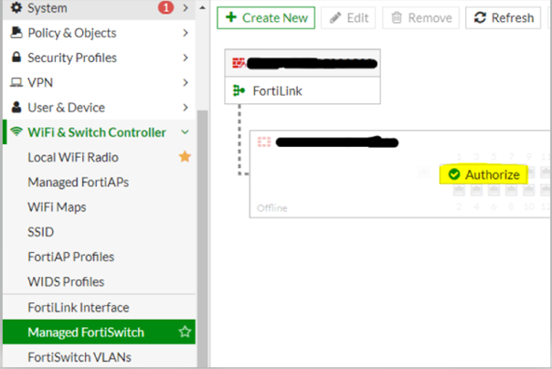552x369 pixels.
Task: Click the User & Device person icon
Action: [16, 107]
